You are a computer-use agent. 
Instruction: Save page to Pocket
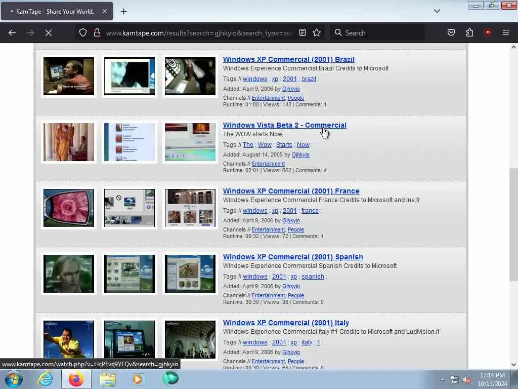coord(451,33)
